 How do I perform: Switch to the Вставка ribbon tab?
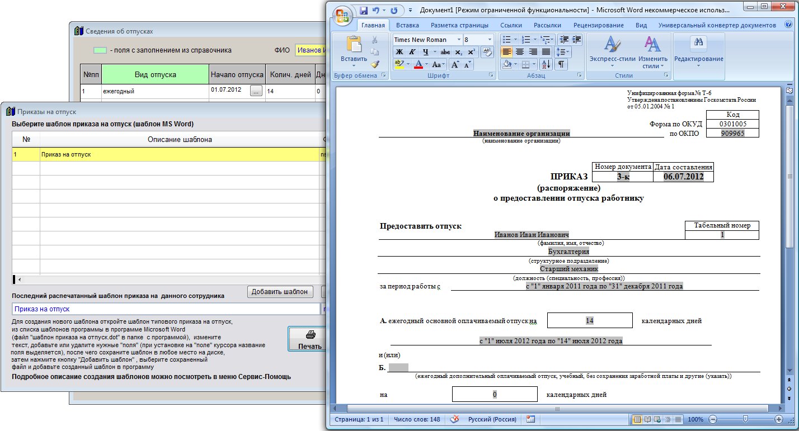pos(407,25)
